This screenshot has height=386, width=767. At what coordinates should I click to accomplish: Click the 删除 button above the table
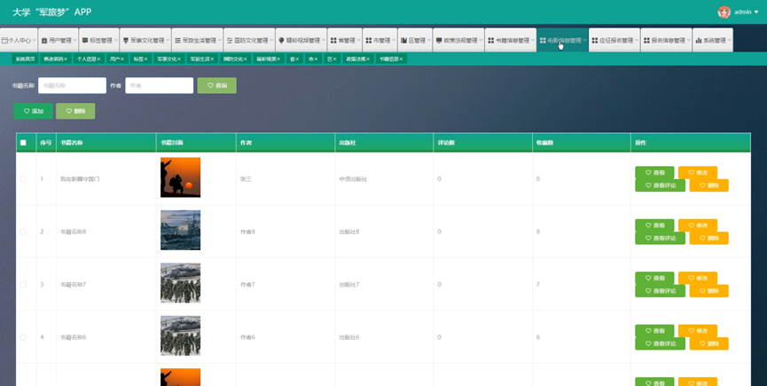tap(75, 111)
